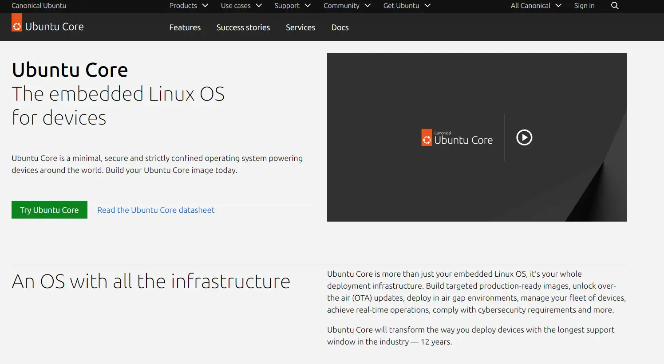Open the Services page
Screen dimensions: 664x364
tap(300, 27)
